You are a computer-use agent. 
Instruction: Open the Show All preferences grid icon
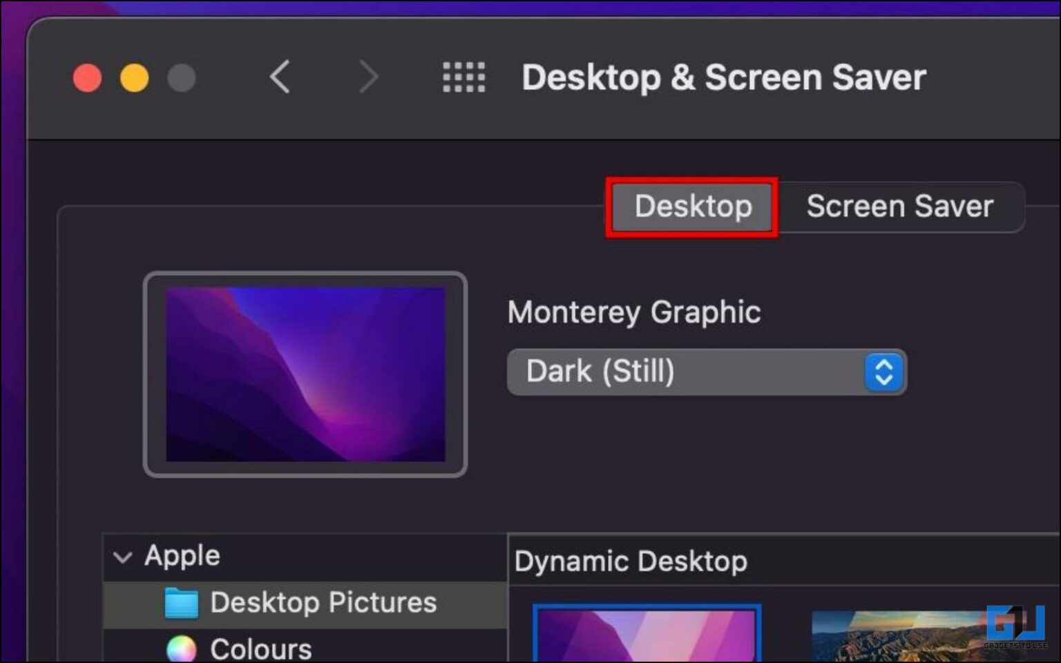click(463, 77)
